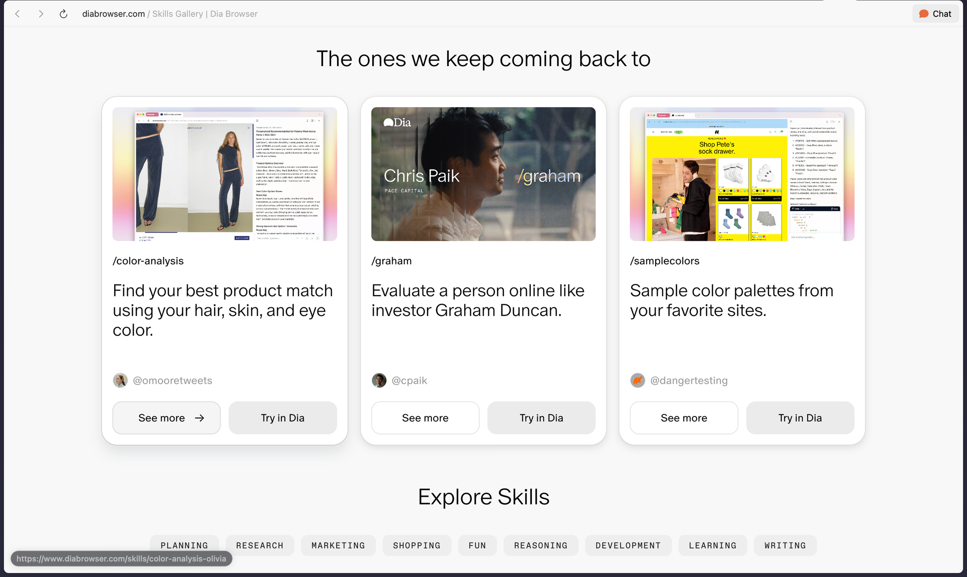967x577 pixels.
Task: Go forward using the browser forward arrow
Action: pos(41,14)
